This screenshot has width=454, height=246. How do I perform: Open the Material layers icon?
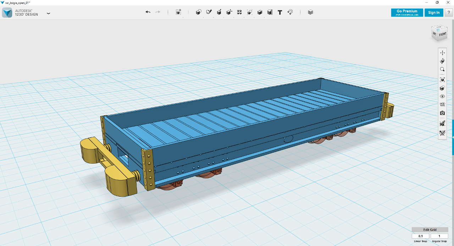pos(311,12)
